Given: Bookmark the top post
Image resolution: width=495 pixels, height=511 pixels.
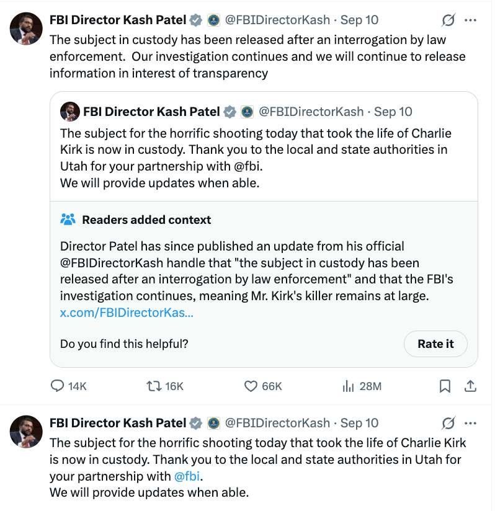Looking at the screenshot, I should [444, 386].
